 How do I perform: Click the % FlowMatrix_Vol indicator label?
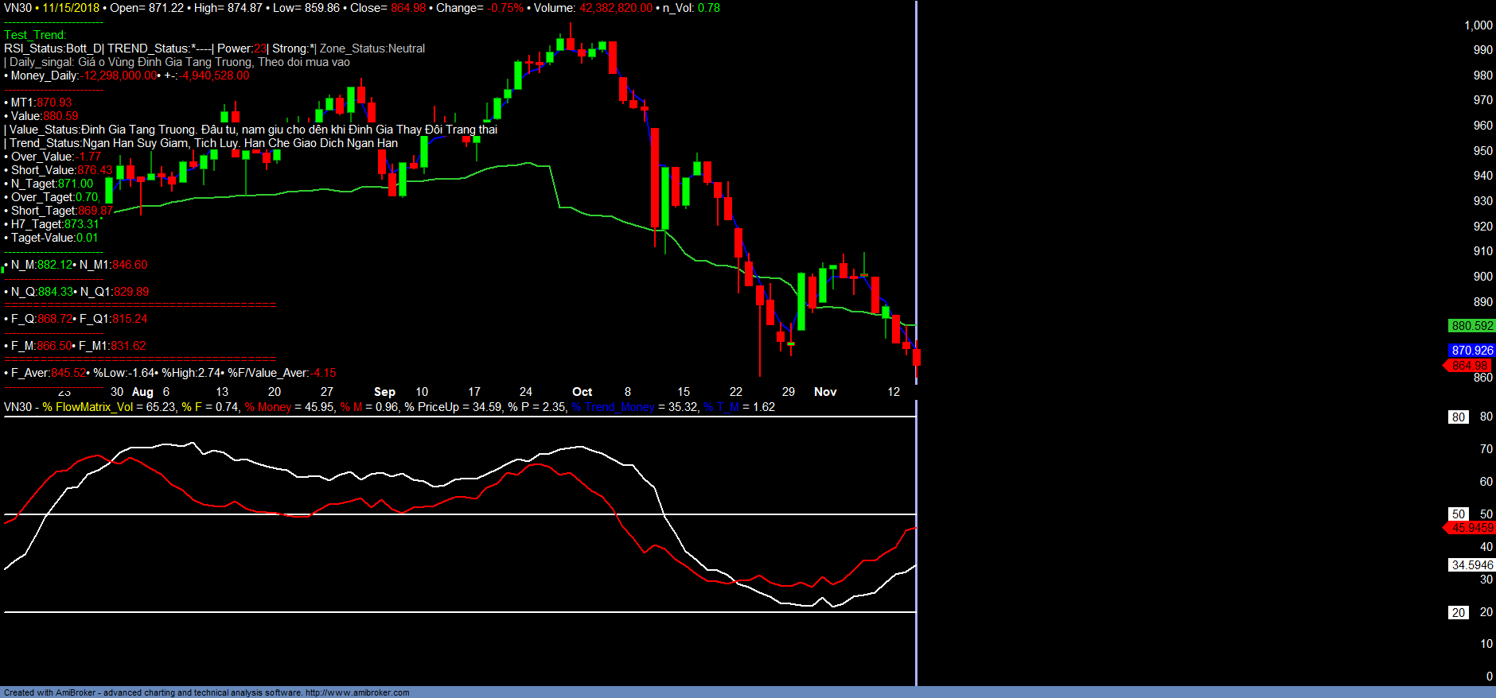(x=88, y=407)
